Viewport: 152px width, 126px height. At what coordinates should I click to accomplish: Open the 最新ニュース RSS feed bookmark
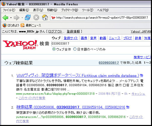(x=31, y=25)
